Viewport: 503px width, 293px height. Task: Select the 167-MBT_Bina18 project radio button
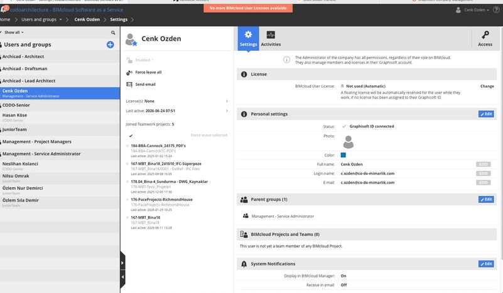pyautogui.click(x=127, y=217)
